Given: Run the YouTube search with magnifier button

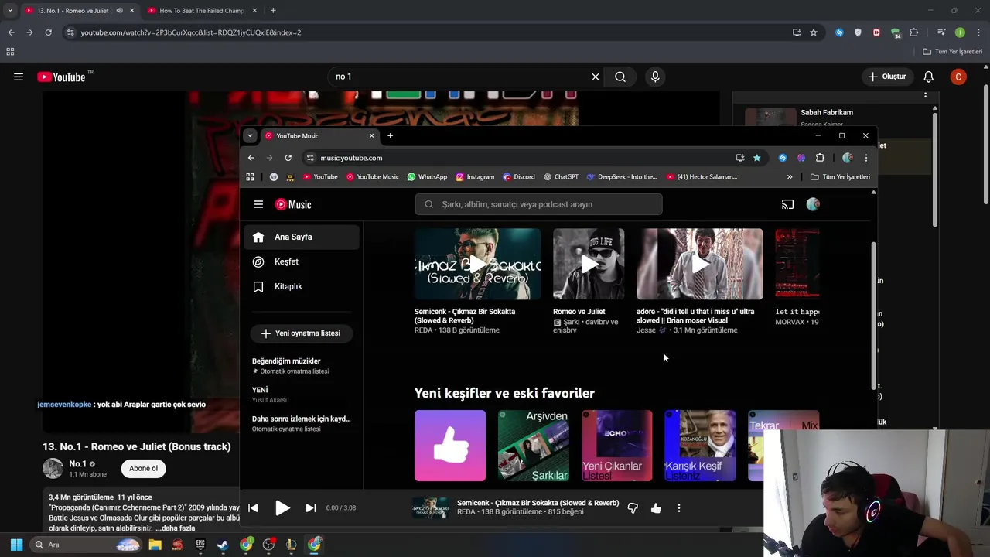Looking at the screenshot, I should coord(620,77).
